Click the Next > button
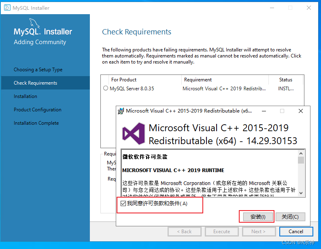Image resolution: width=321 pixels, height=249 pixels. [x=259, y=232]
